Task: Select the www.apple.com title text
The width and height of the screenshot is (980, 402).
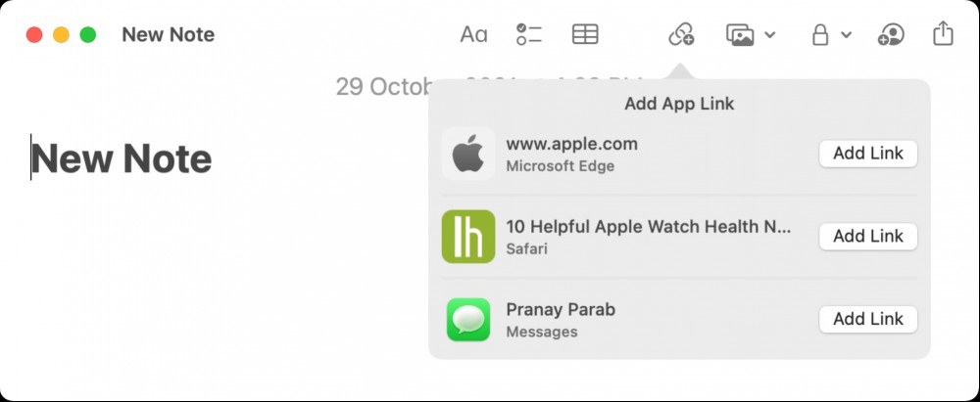Action: click(x=572, y=144)
